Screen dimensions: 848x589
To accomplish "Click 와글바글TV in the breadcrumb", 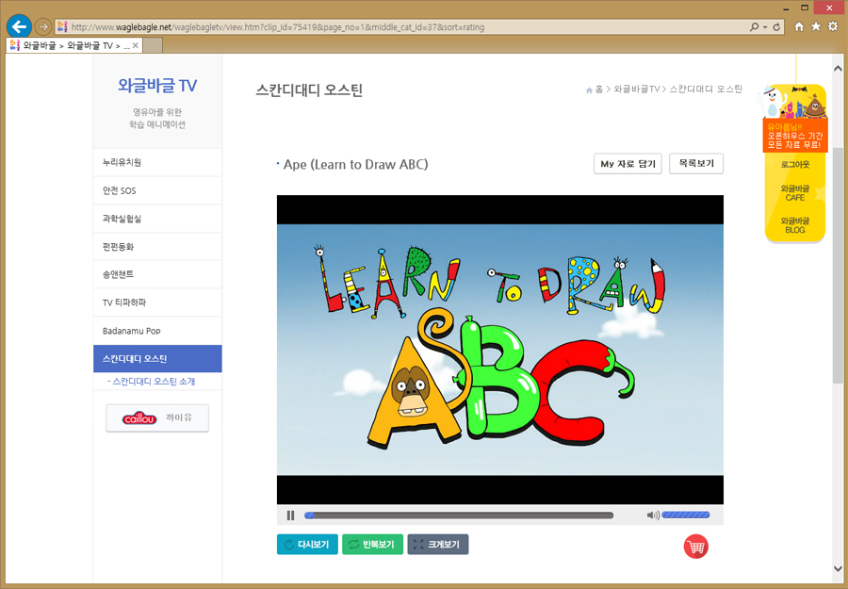I will point(637,90).
